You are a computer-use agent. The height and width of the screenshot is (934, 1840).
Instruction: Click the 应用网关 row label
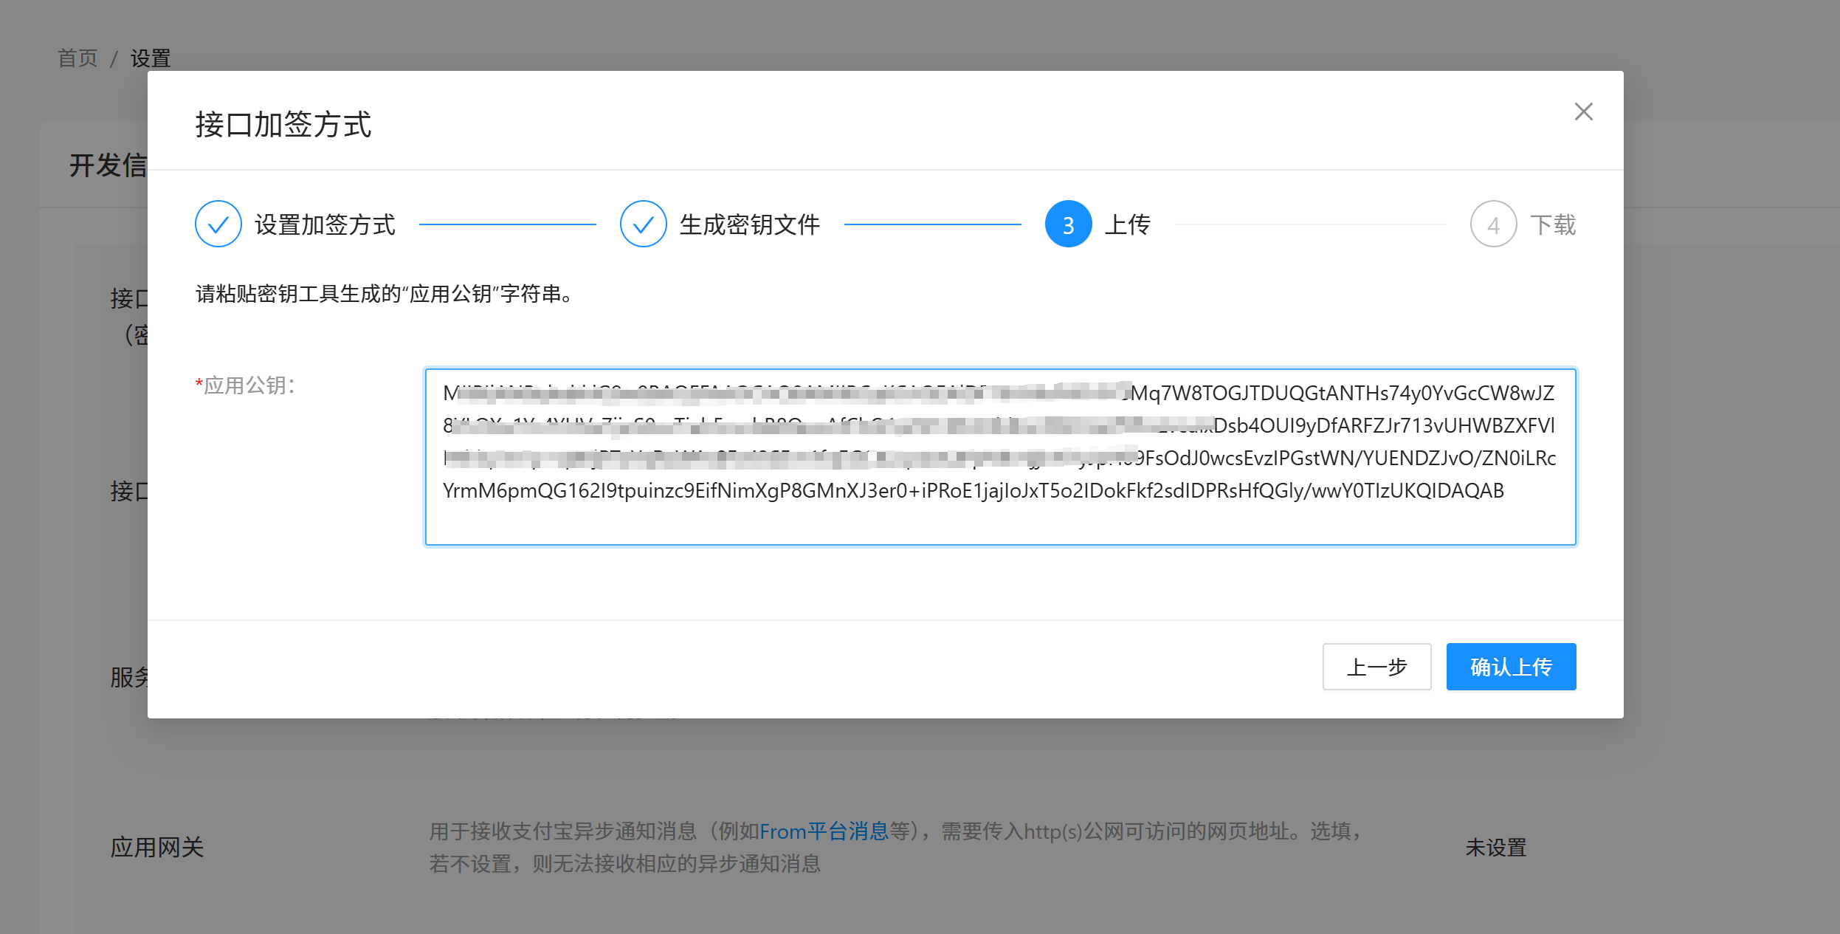pyautogui.click(x=156, y=848)
